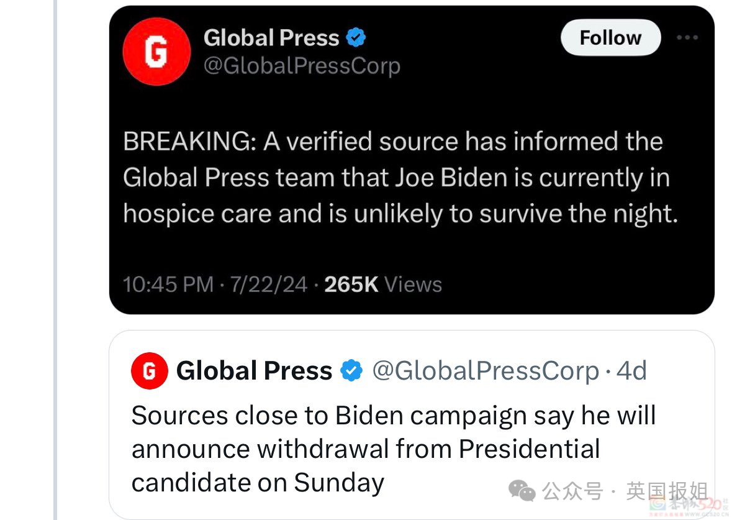Image resolution: width=732 pixels, height=520 pixels.
Task: Click the 10:45 PM timestamp
Action: pos(168,284)
